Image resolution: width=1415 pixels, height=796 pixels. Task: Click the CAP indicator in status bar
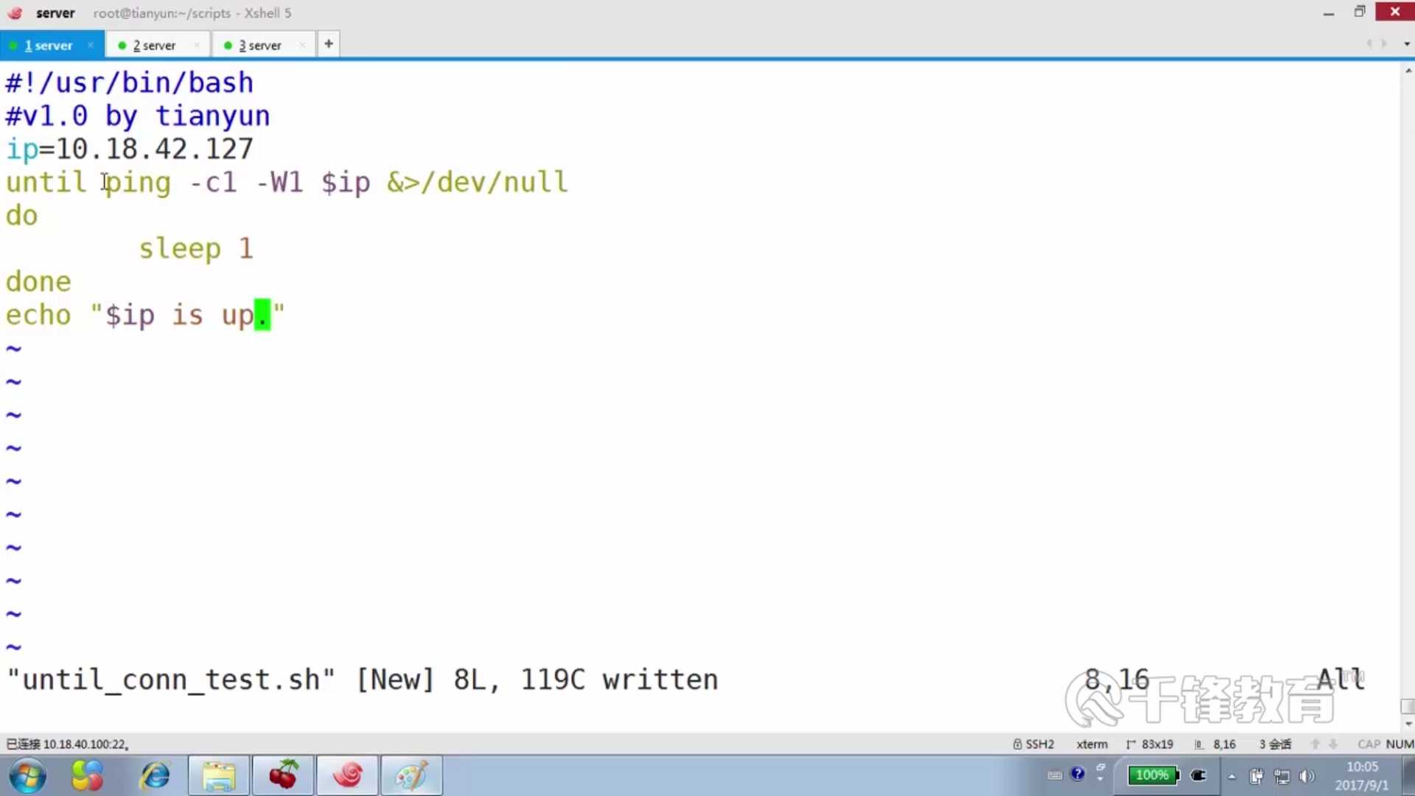coord(1369,744)
